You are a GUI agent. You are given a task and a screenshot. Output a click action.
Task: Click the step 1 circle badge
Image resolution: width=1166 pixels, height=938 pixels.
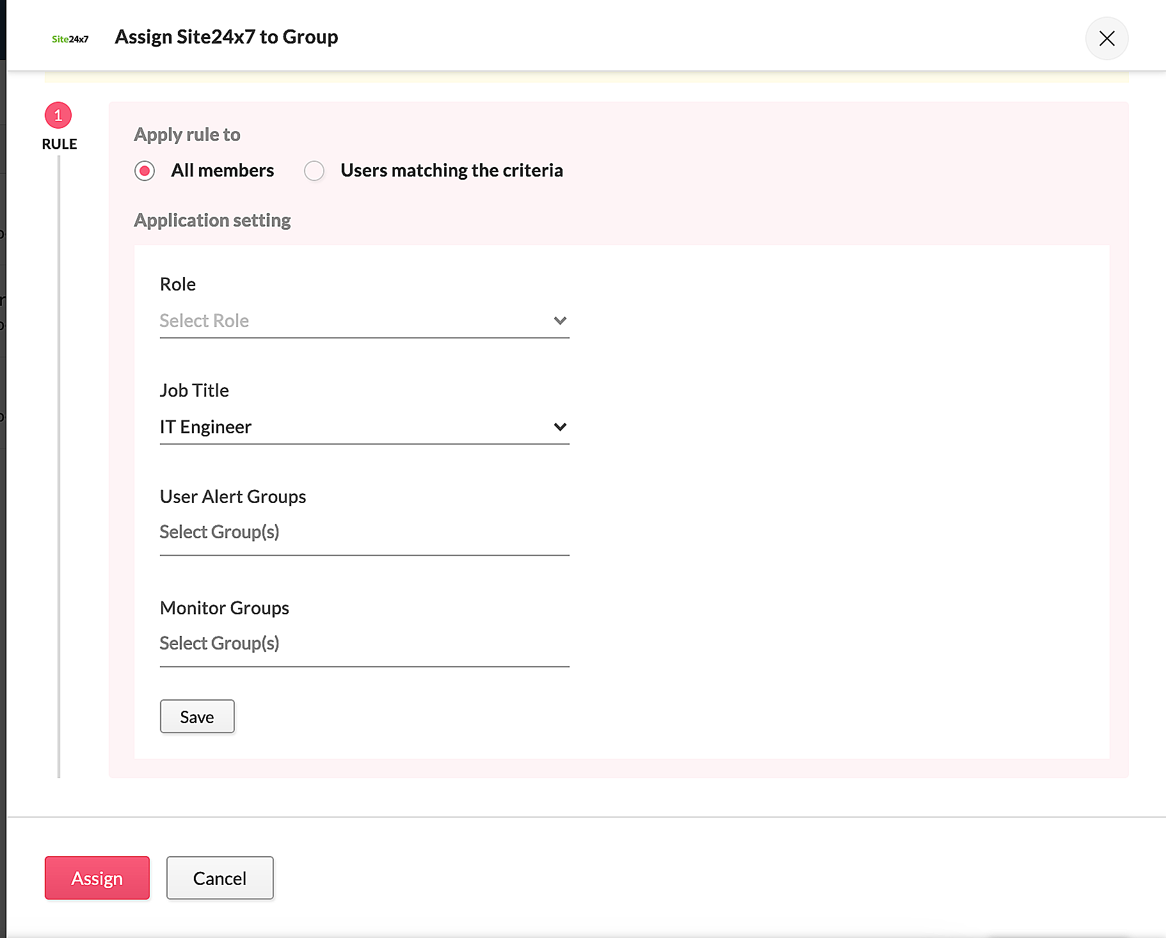[58, 115]
